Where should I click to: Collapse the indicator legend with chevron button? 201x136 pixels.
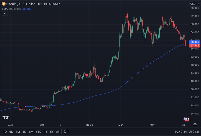[5, 14]
